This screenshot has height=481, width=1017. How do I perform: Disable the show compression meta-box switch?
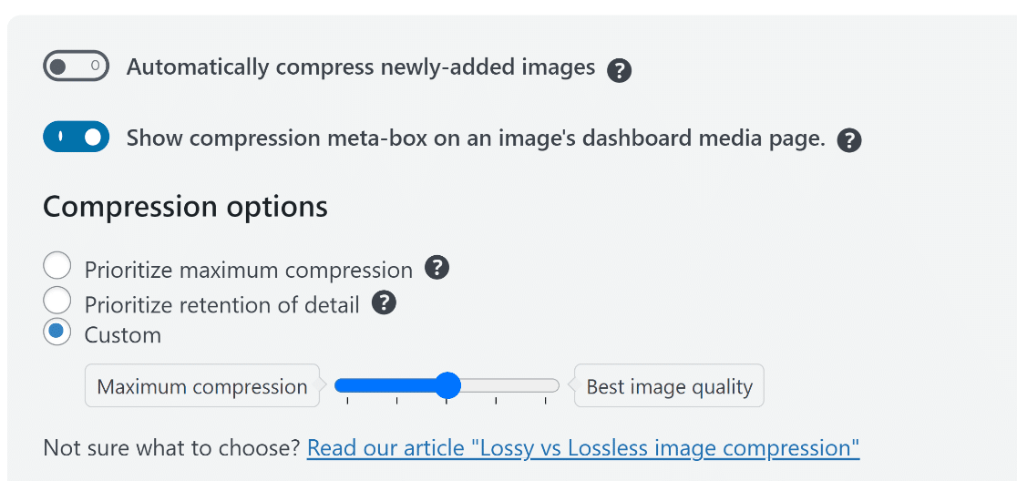click(x=76, y=136)
